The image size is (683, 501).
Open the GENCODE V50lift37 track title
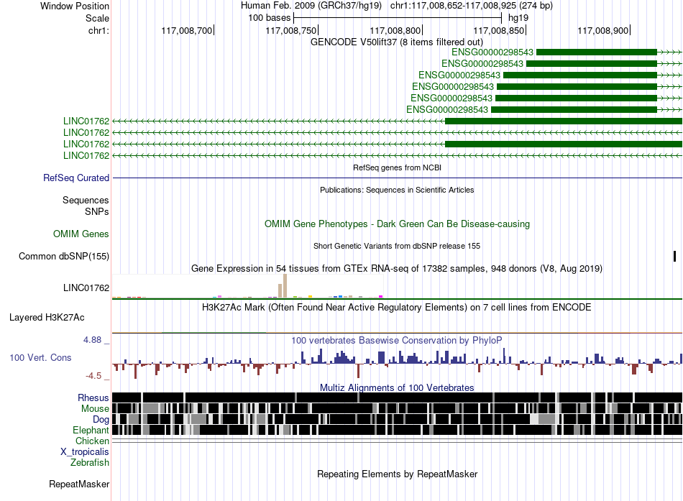[396, 42]
